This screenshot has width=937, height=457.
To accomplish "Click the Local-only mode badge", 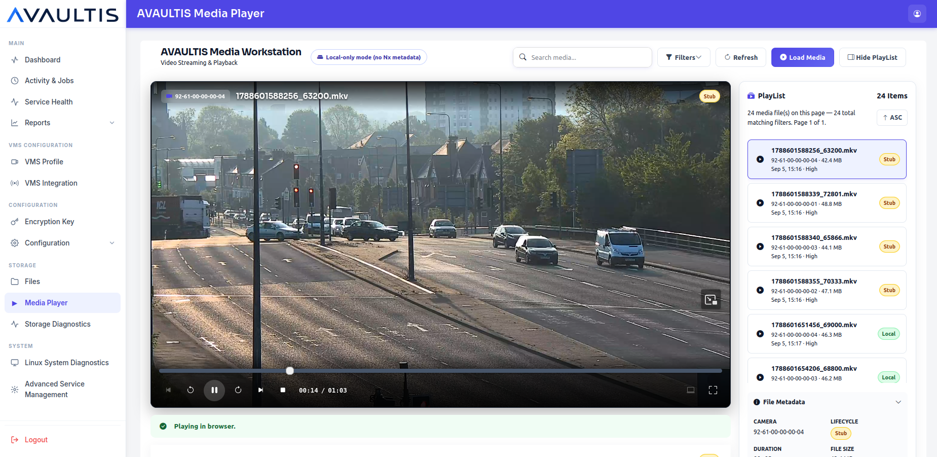I will [x=369, y=57].
